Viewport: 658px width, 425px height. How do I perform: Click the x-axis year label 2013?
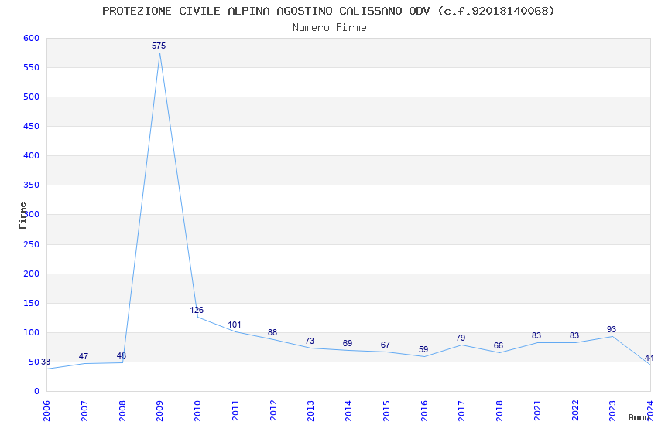click(310, 410)
